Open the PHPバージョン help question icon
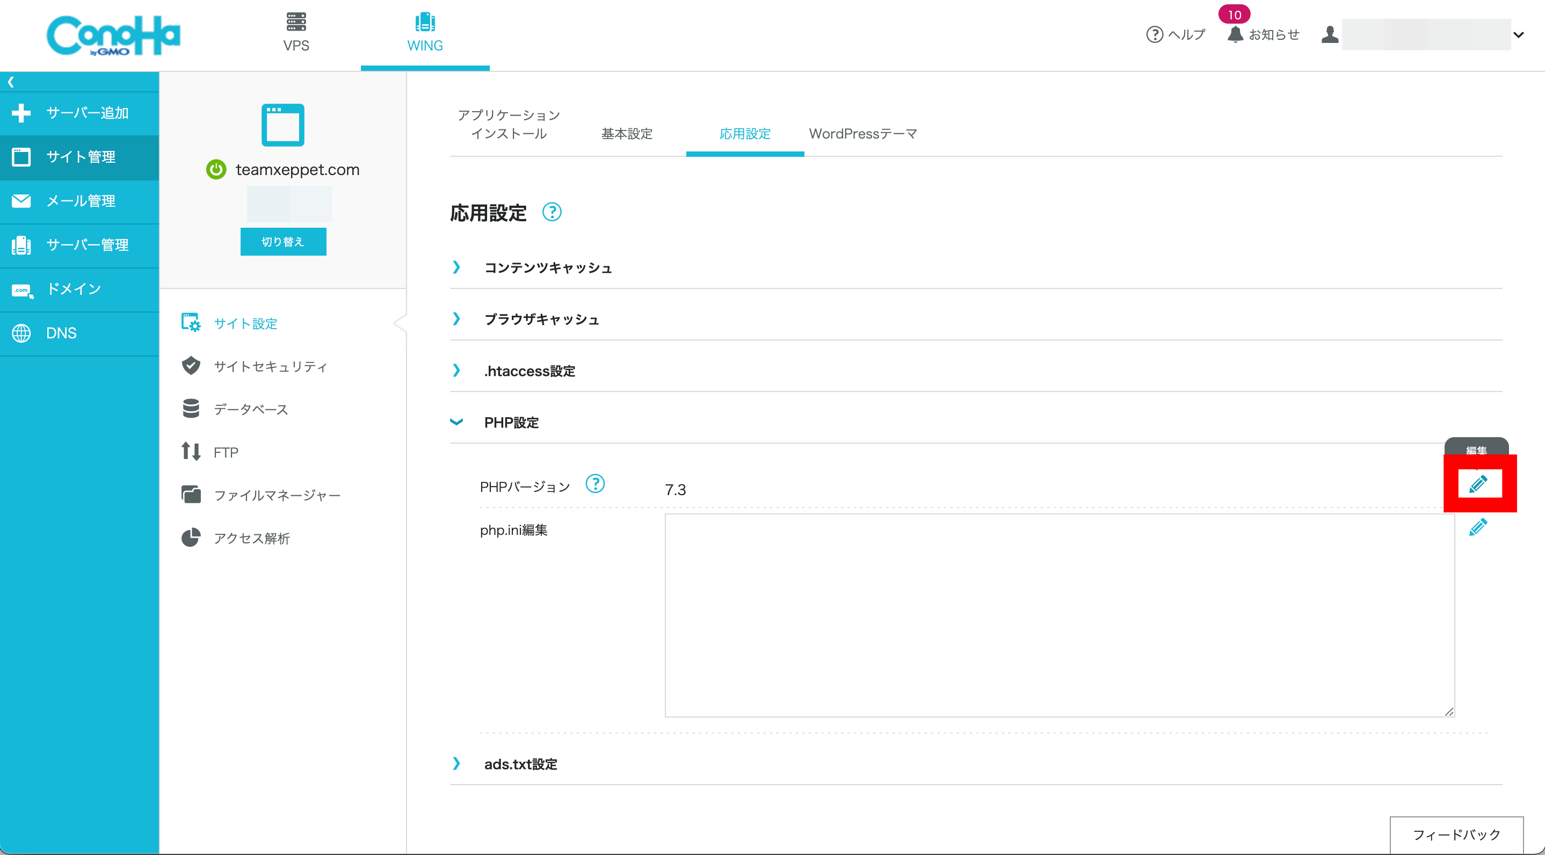Viewport: 1545px width, 855px height. (594, 483)
